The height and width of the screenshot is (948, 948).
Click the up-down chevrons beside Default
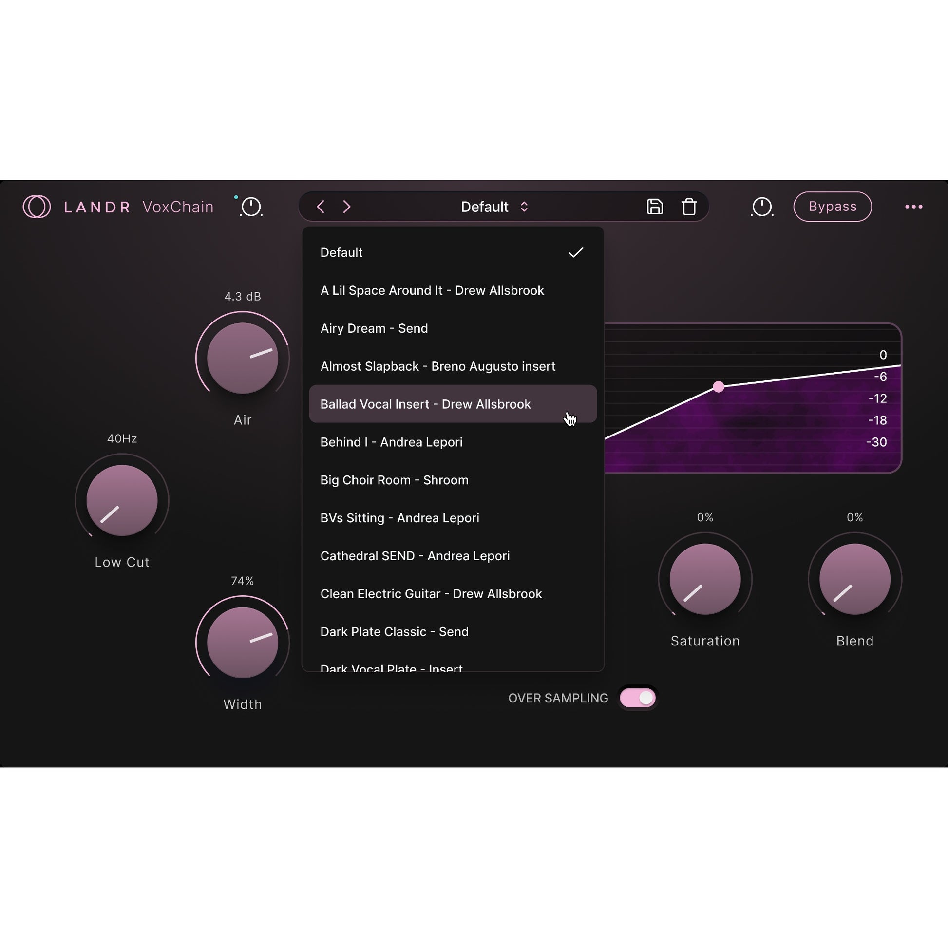point(524,207)
